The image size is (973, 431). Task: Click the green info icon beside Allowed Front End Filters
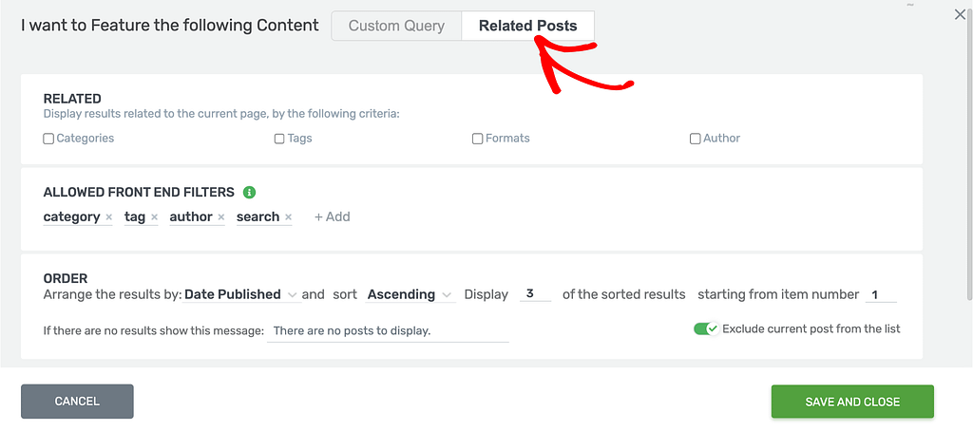(x=250, y=193)
